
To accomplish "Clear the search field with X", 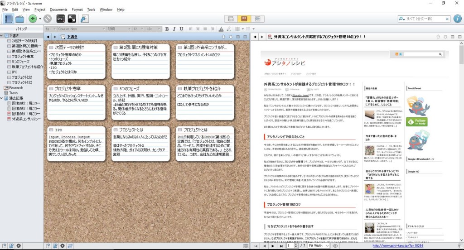I will [x=447, y=19].
